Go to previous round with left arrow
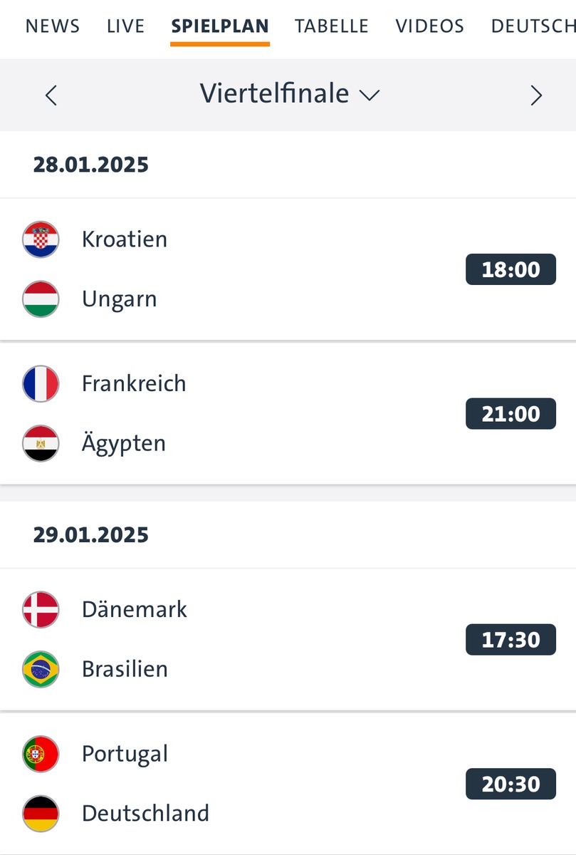Image resolution: width=576 pixels, height=855 pixels. click(51, 95)
